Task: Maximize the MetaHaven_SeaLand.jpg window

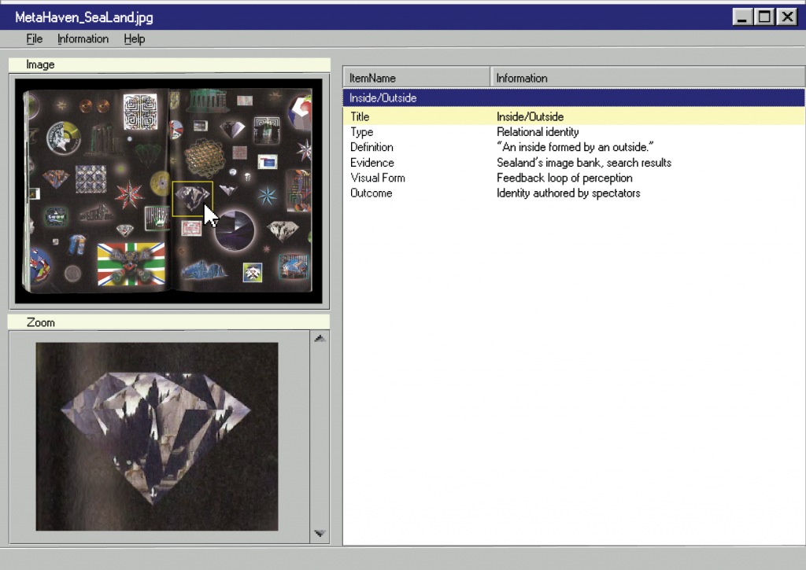Action: pyautogui.click(x=764, y=17)
